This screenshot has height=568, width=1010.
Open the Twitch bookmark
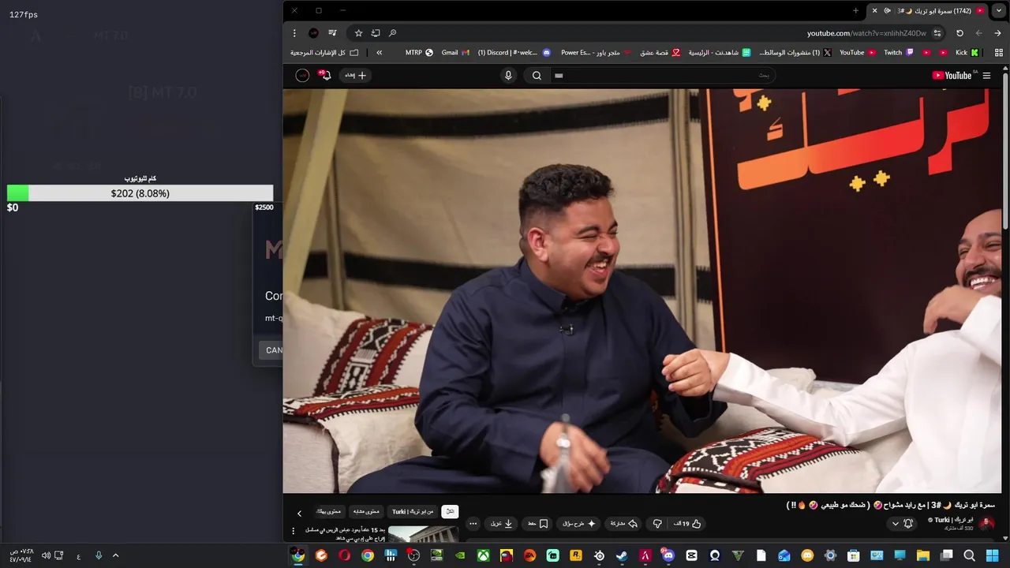coord(898,53)
